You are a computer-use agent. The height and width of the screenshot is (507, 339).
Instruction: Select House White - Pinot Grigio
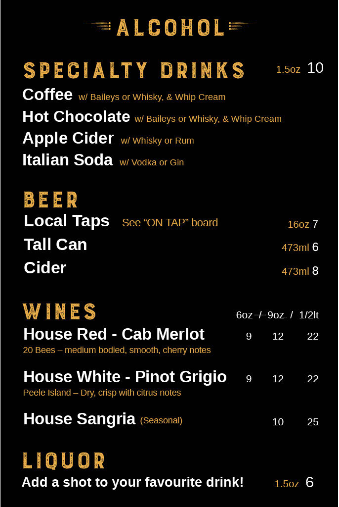coord(125,377)
